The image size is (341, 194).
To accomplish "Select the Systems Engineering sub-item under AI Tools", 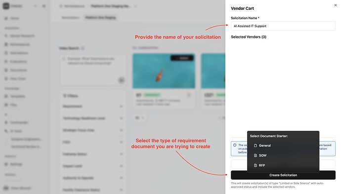I will (26, 139).
